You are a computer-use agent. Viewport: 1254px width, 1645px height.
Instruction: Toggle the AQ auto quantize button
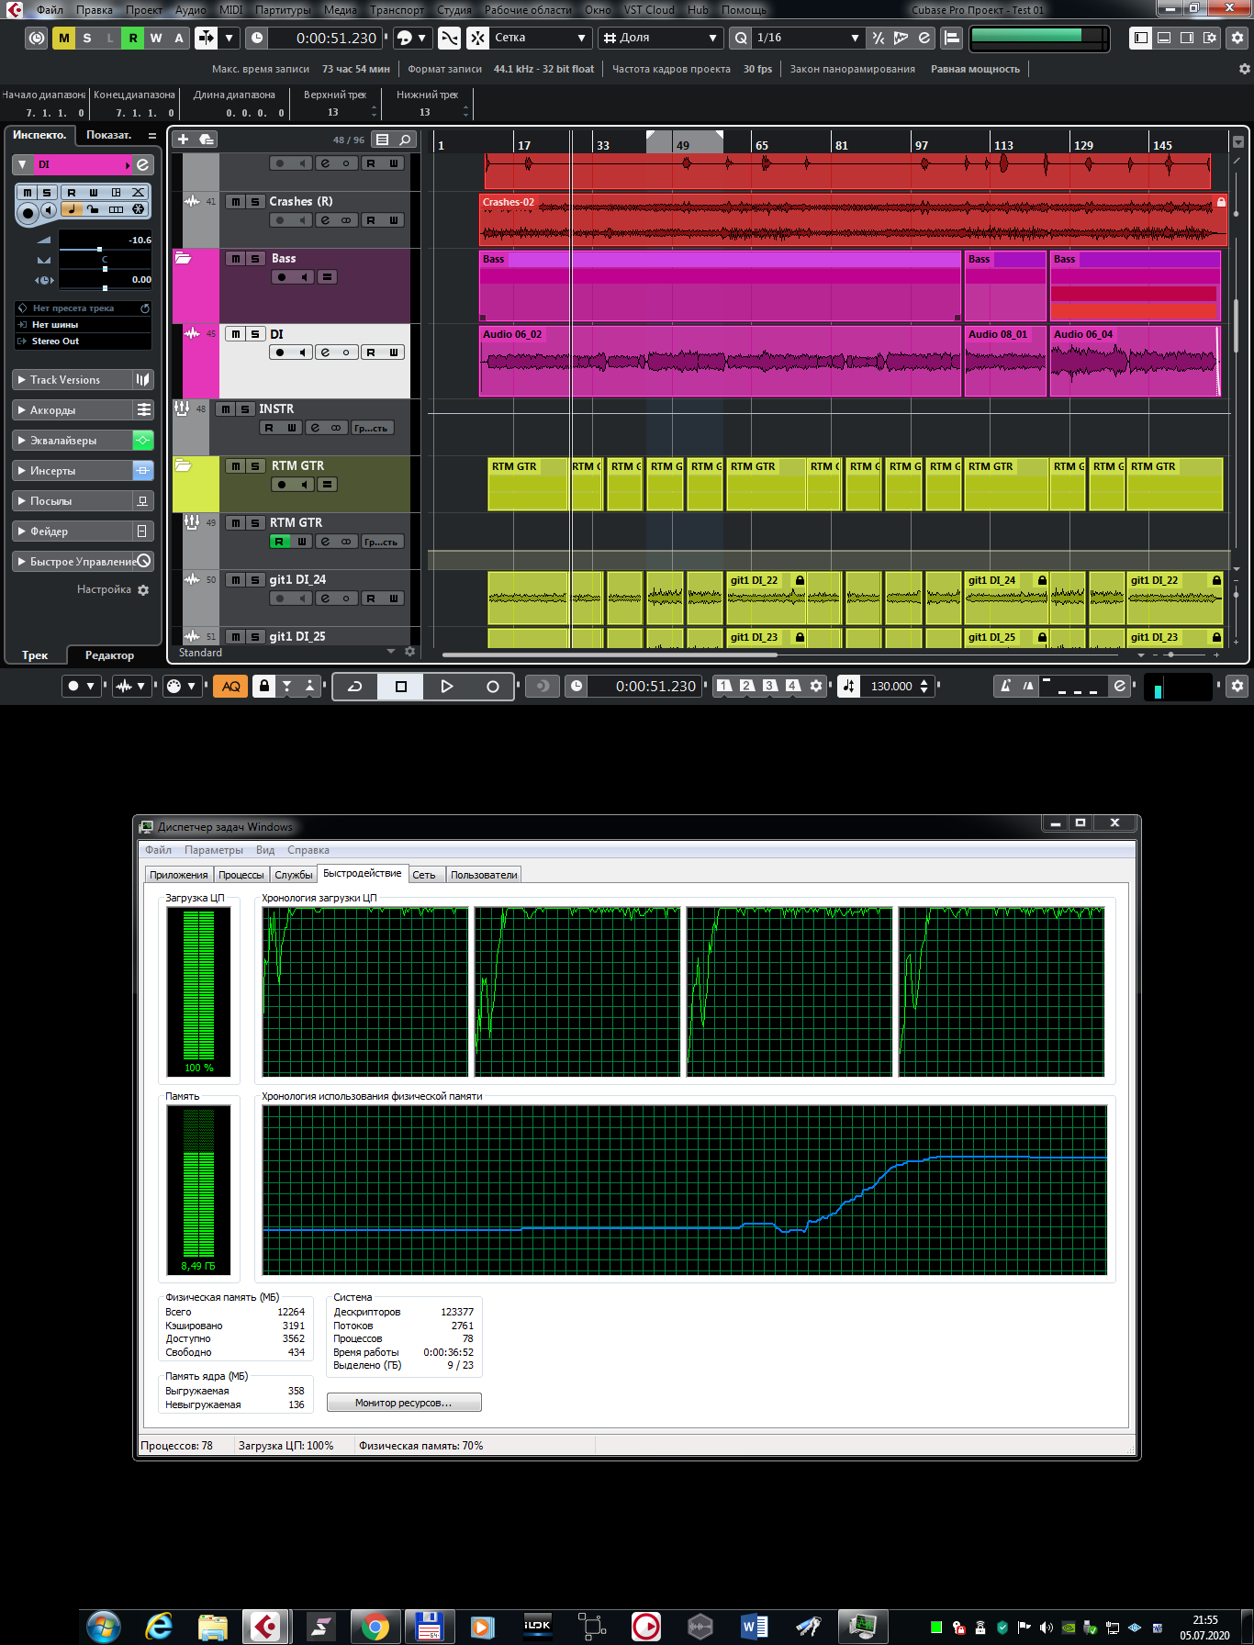pos(231,686)
